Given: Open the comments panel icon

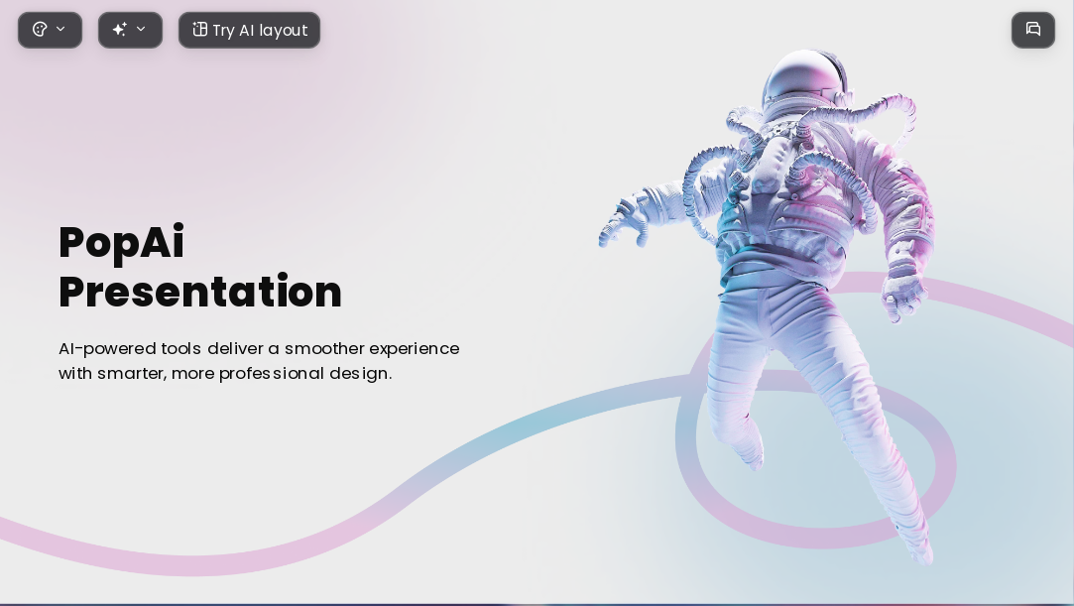Looking at the screenshot, I should [x=1033, y=30].
